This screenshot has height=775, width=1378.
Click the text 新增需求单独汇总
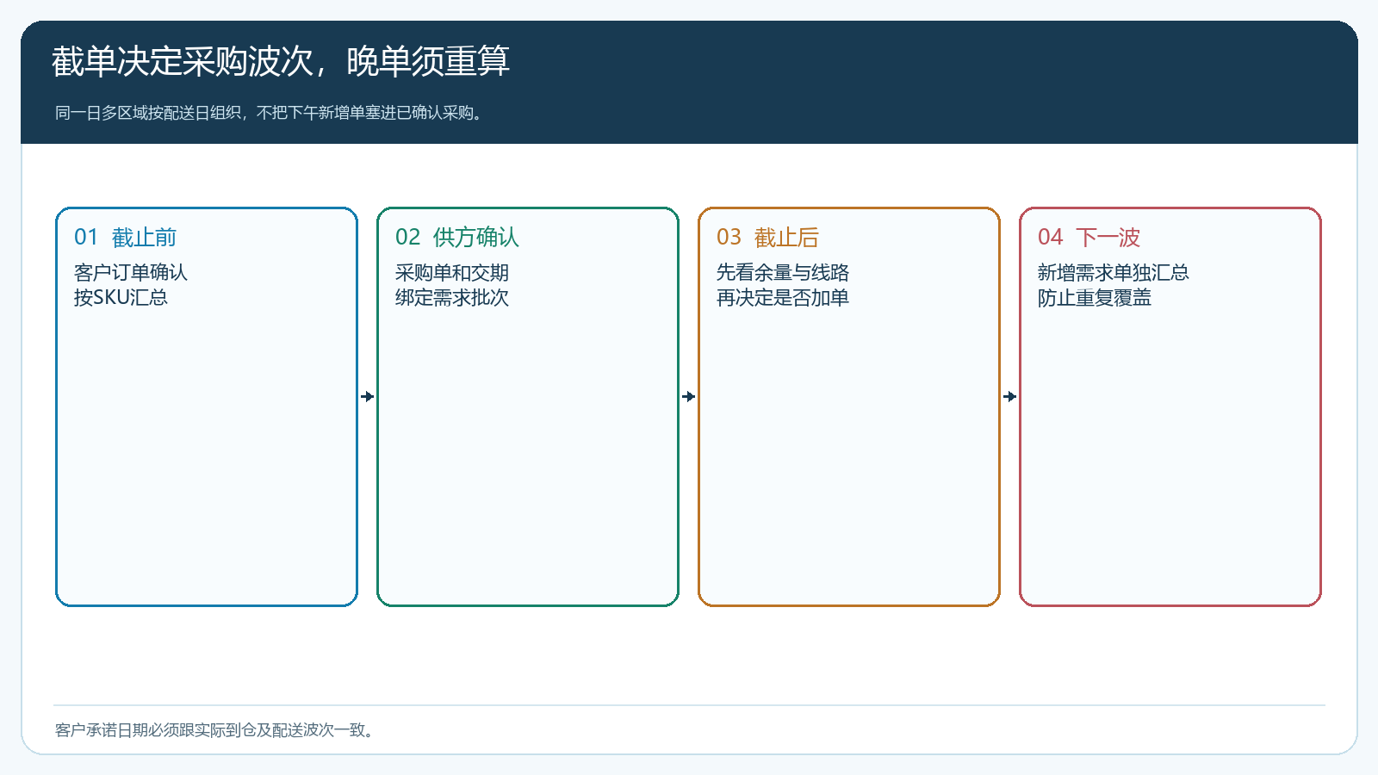[x=1114, y=272]
